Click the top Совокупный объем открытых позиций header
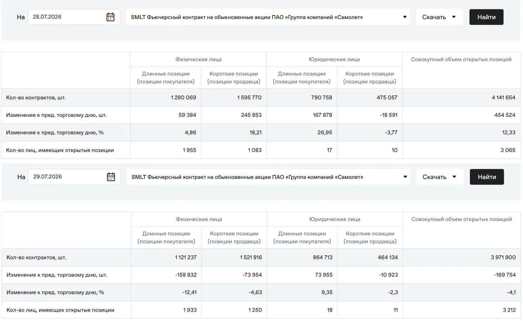523x321 pixels. (461, 59)
